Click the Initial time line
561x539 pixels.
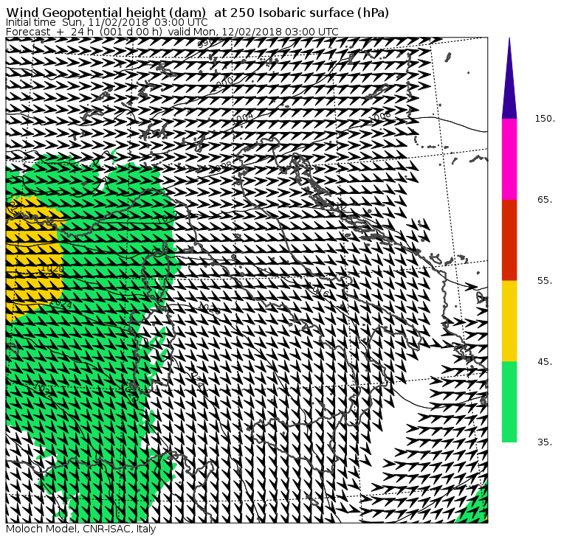coord(106,22)
